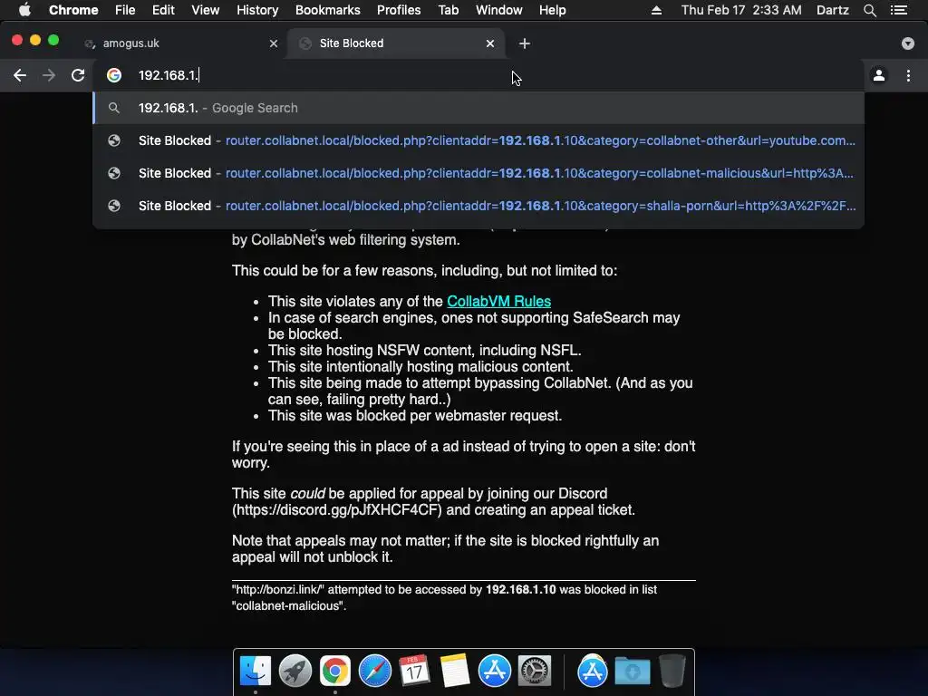Click the magnifier icon of the search suggestion
Screen dimensions: 928x696
114,108
